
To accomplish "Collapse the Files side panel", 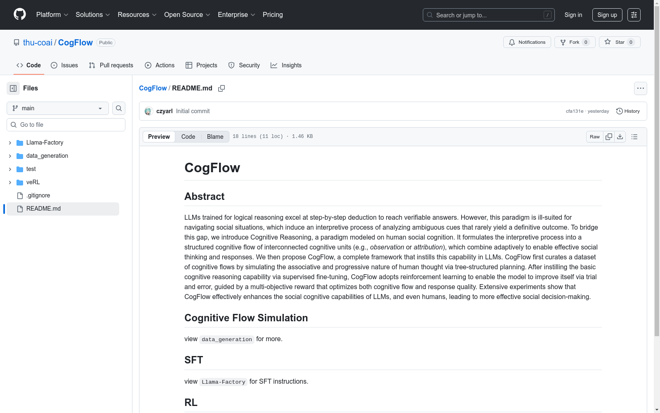I will [x=13, y=88].
